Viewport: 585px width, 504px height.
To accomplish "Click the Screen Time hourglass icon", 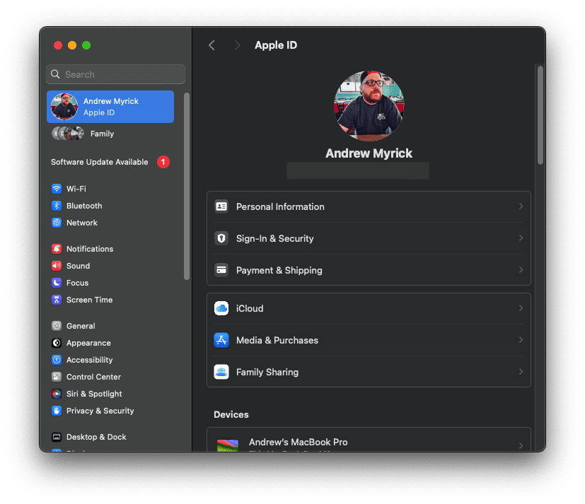I will click(57, 300).
